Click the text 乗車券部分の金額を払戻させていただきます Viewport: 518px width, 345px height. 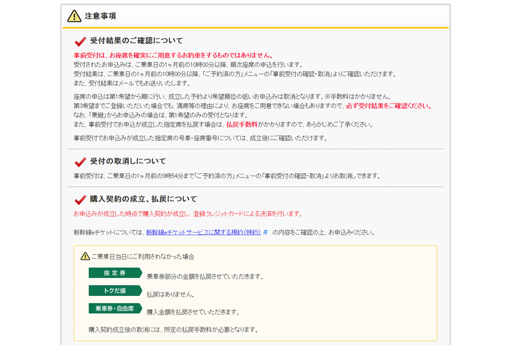205,277
